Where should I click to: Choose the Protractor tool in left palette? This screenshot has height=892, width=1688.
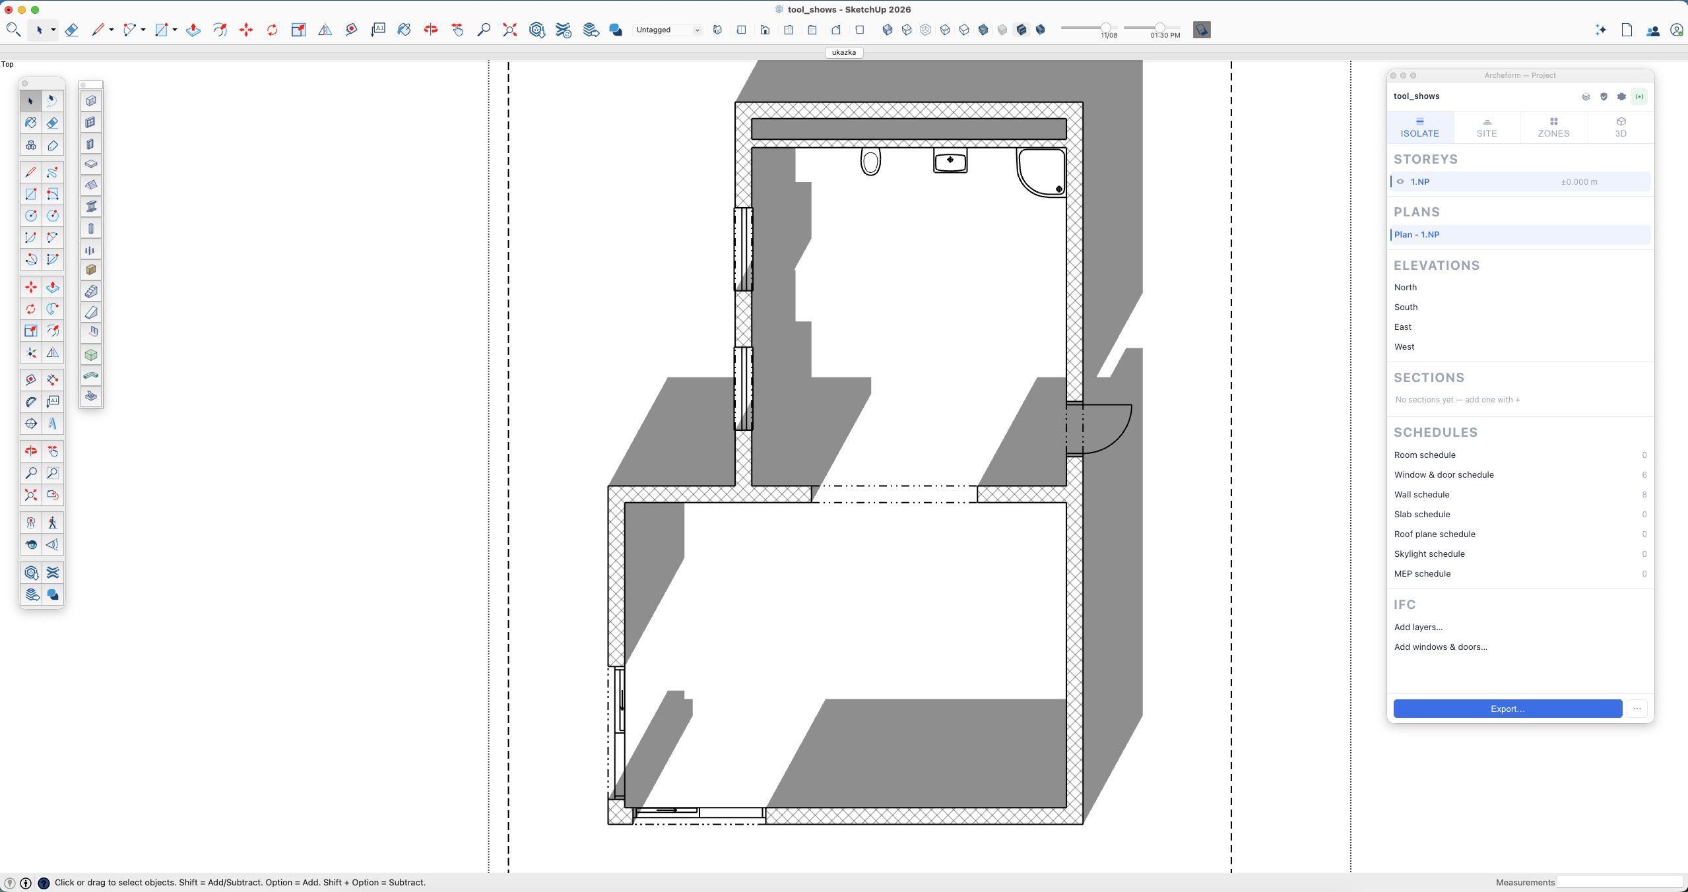click(31, 402)
